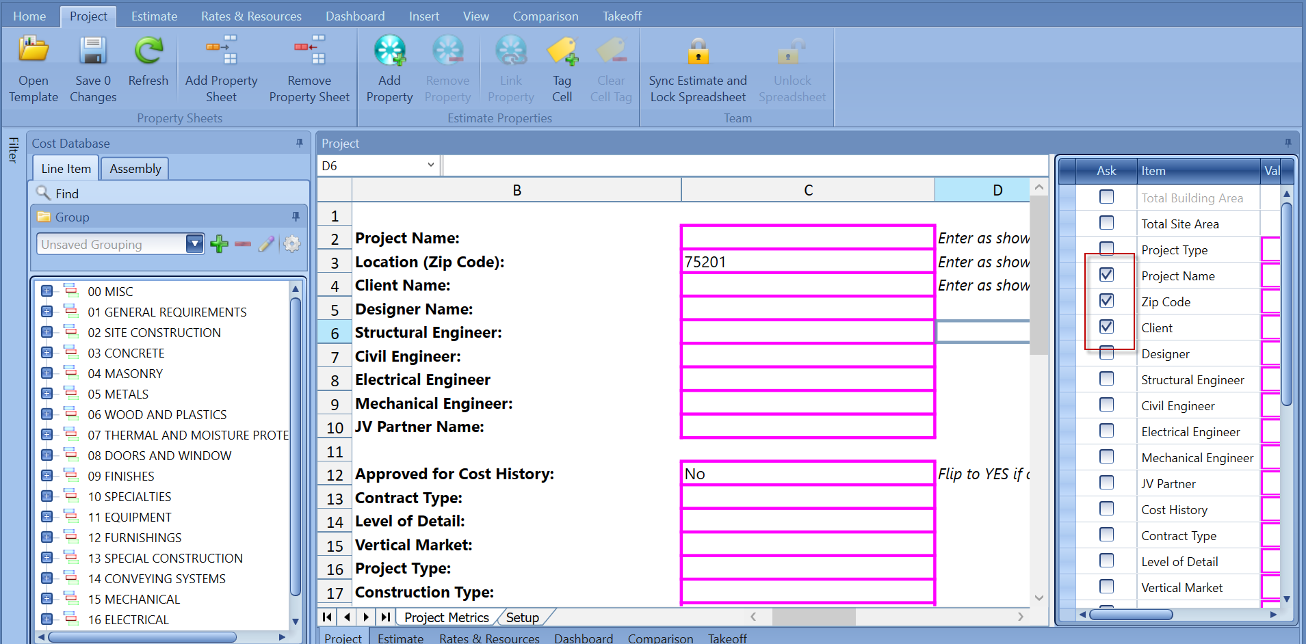Image resolution: width=1306 pixels, height=644 pixels.
Task: Open grouping settings gear in Group panel
Action: click(x=292, y=243)
